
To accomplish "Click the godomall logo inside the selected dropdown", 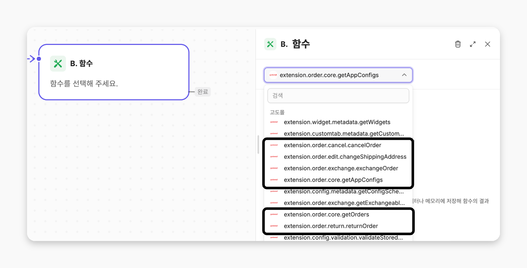I will (273, 75).
